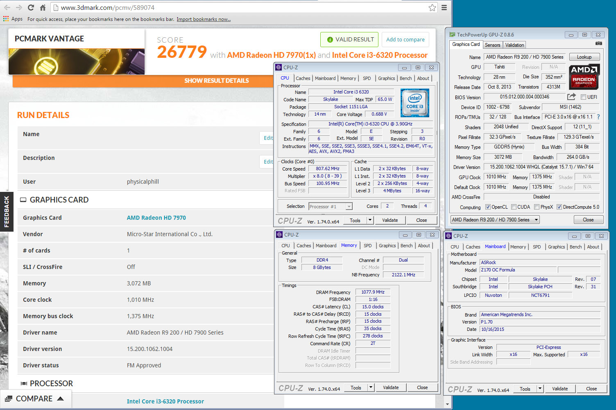Viewport: 616px width, 410px height.
Task: Collapse the Graphics Card section minus icon
Action: tap(23, 200)
